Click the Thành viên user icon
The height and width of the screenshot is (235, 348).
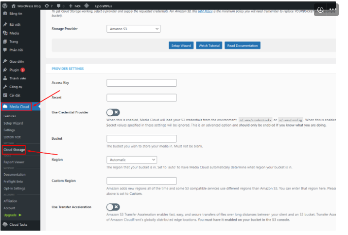5,78
